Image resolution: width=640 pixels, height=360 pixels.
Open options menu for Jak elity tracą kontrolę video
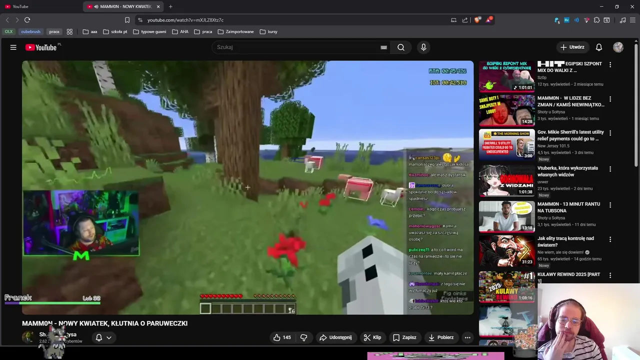coord(610,239)
